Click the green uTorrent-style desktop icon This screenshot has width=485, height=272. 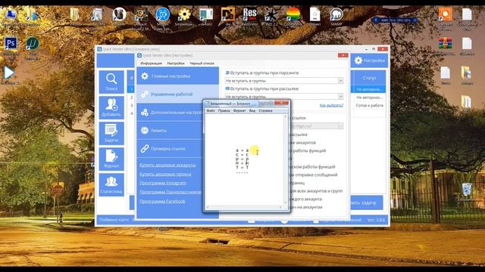[x=33, y=44]
